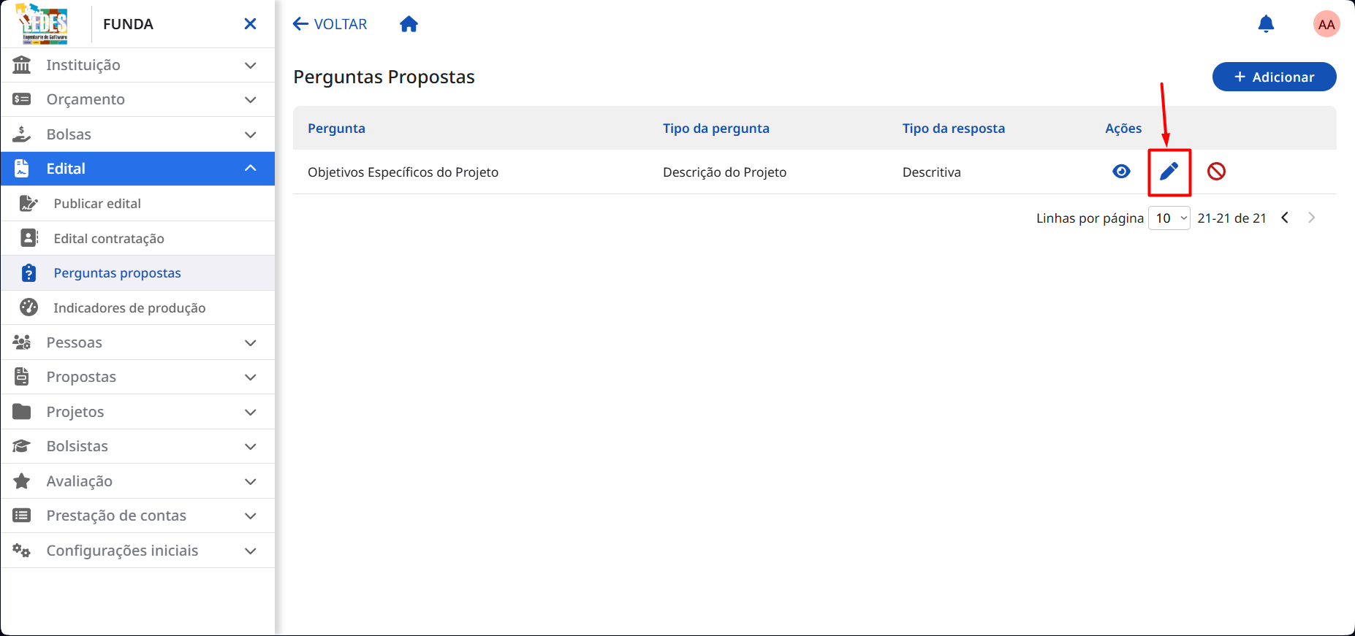This screenshot has width=1355, height=636.
Task: Click the VOLTAR back link
Action: 330,24
